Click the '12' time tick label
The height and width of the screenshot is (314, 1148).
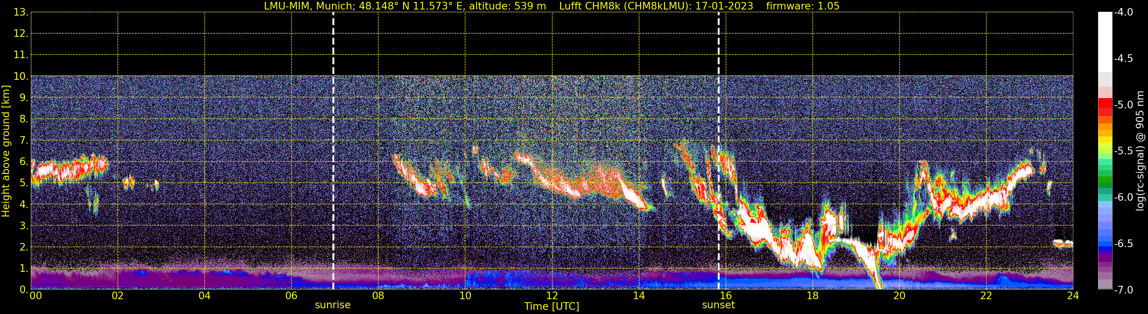(552, 296)
